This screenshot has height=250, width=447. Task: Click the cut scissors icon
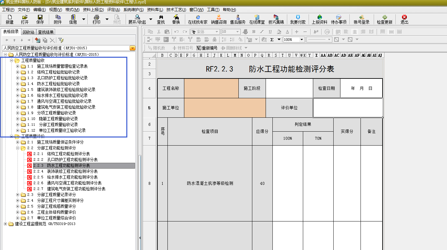pos(159,32)
